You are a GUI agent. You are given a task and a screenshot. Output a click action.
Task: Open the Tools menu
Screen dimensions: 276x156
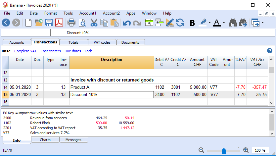[x=68, y=13]
